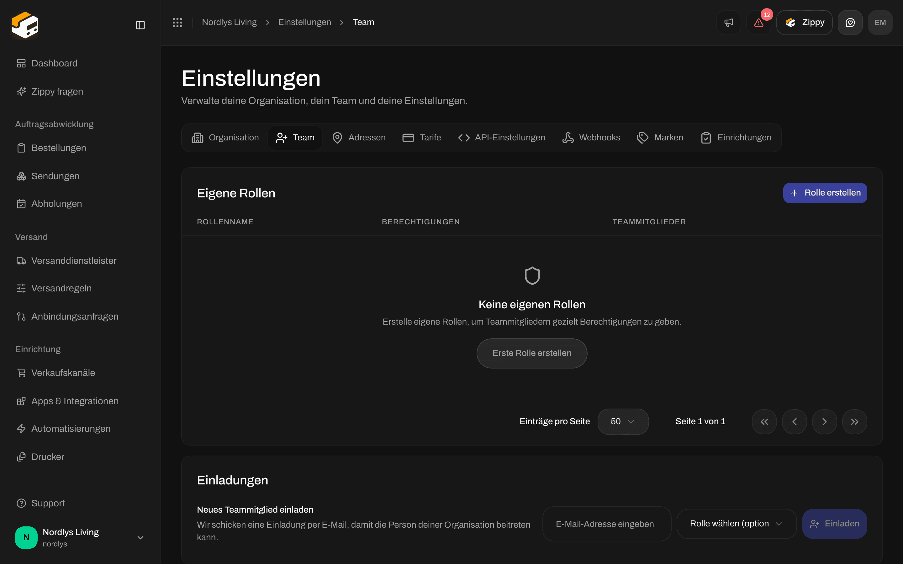Open Versandregeln in sidebar
The height and width of the screenshot is (564, 903).
click(80, 288)
